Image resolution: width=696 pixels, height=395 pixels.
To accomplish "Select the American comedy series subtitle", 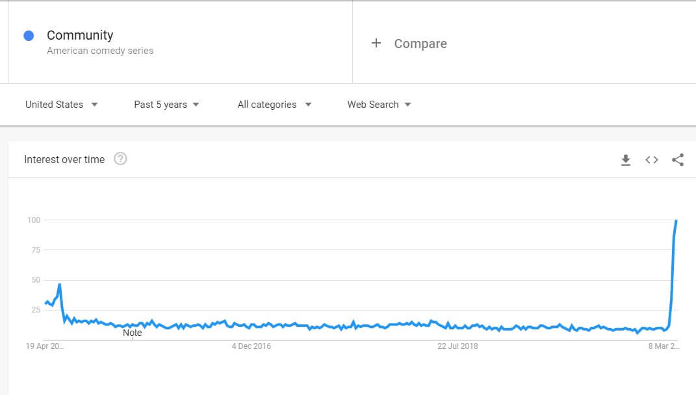I will pyautogui.click(x=100, y=51).
